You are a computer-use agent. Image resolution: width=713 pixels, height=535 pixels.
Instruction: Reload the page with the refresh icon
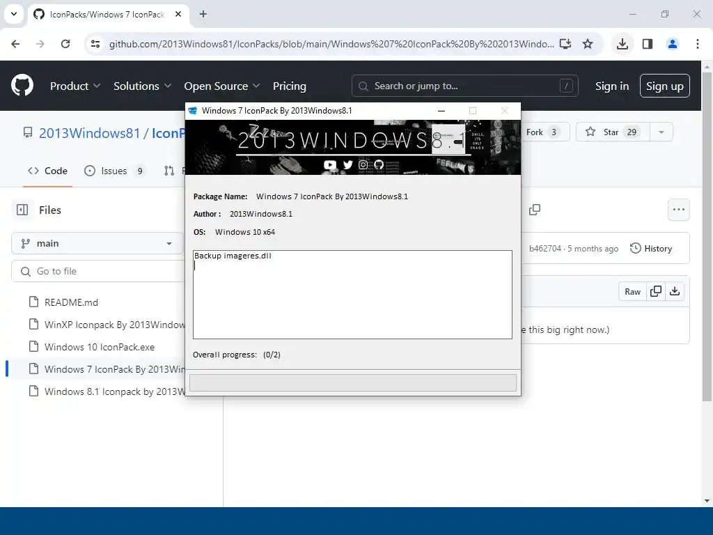click(x=65, y=44)
